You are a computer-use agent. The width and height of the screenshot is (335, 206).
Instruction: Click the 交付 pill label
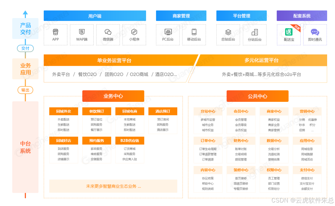[25, 49]
